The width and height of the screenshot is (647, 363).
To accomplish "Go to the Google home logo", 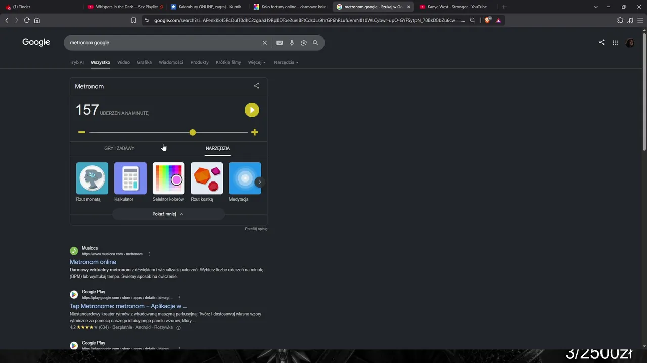I will [36, 42].
